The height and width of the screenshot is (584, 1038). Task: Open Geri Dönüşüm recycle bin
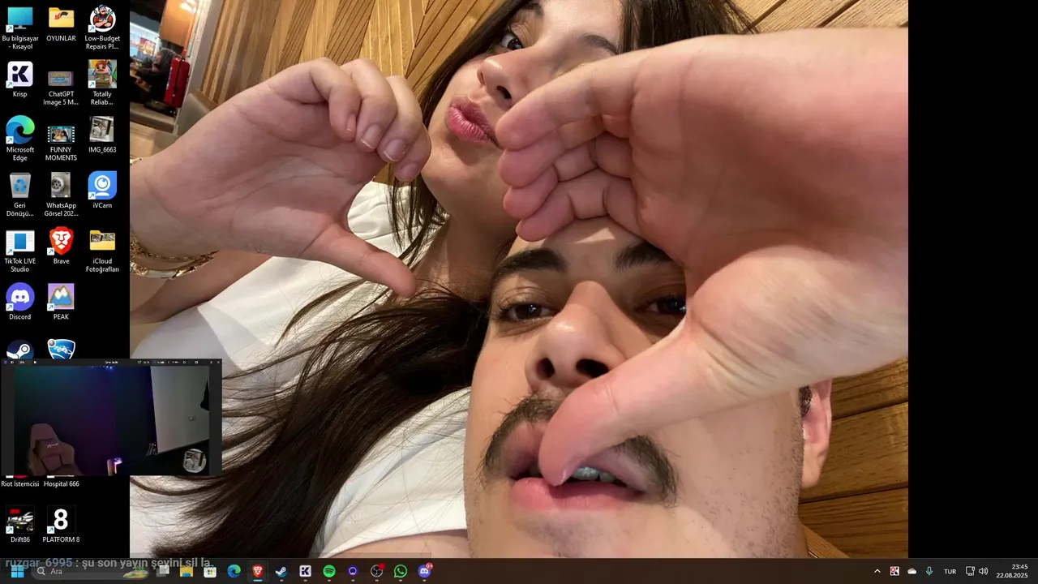20,195
